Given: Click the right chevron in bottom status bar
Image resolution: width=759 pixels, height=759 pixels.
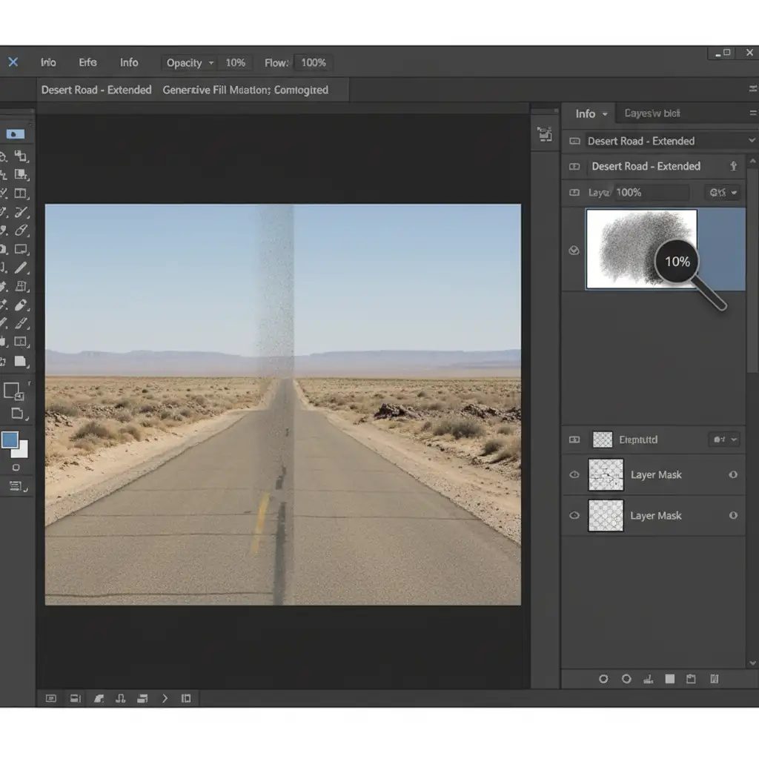Looking at the screenshot, I should click(x=165, y=698).
